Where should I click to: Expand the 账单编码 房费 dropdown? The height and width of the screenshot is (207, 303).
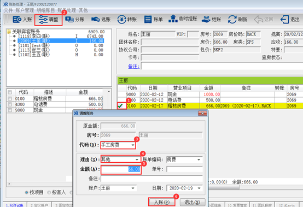199,159
